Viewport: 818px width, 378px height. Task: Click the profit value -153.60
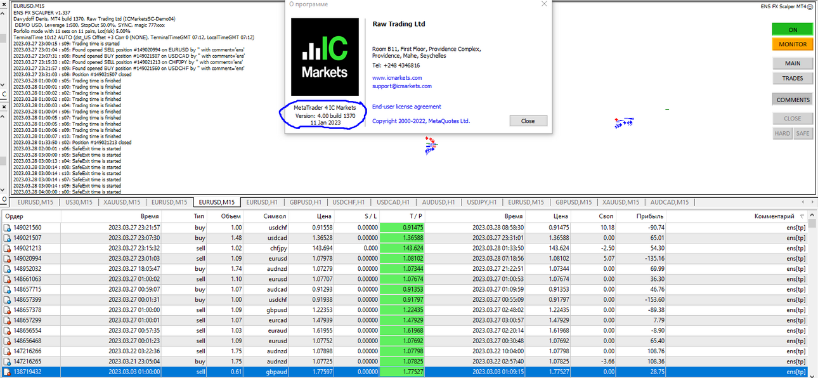[x=653, y=300]
